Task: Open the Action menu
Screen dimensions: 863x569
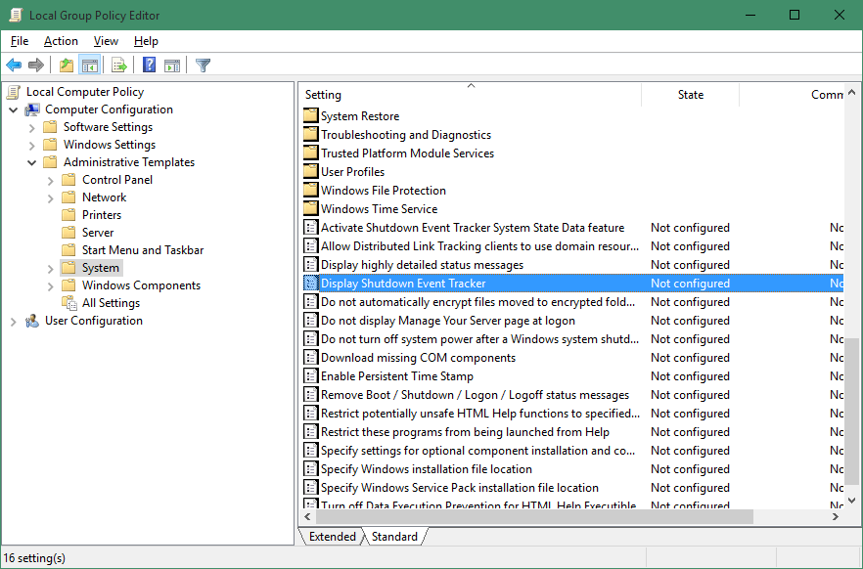Action: [x=60, y=41]
